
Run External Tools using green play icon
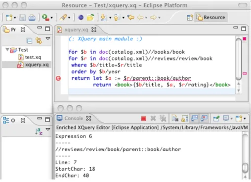[45, 17]
